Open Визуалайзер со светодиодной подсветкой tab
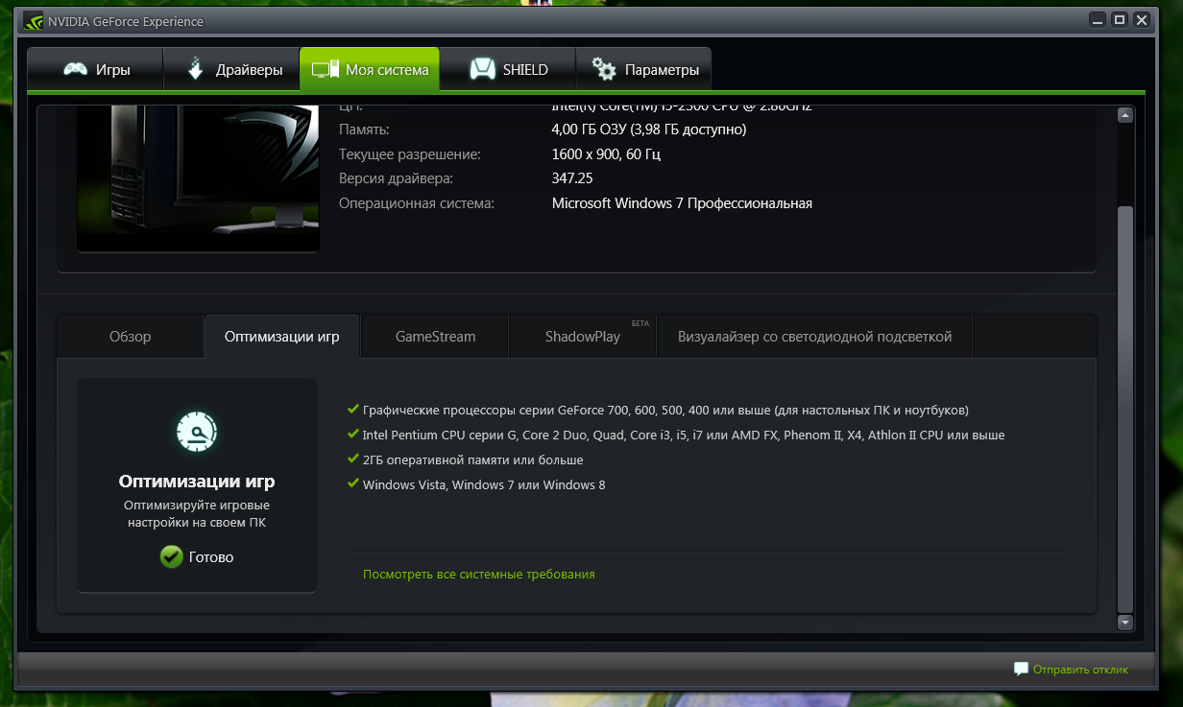Viewport: 1183px width, 707px height. pos(814,337)
